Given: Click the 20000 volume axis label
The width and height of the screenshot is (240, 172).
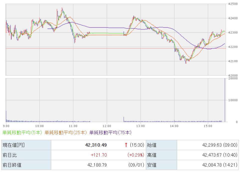Looking at the screenshot, I should pyautogui.click(x=233, y=78).
